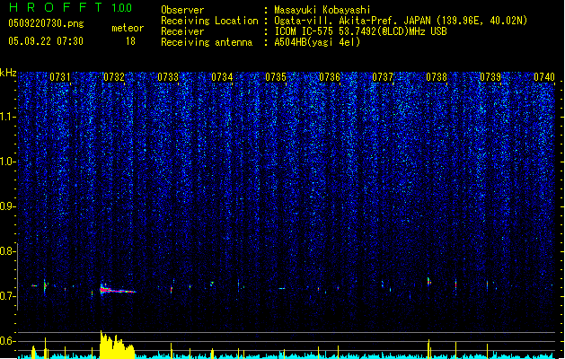
Task: Select the 0.8 frequency axis label
Action: pos(7,251)
